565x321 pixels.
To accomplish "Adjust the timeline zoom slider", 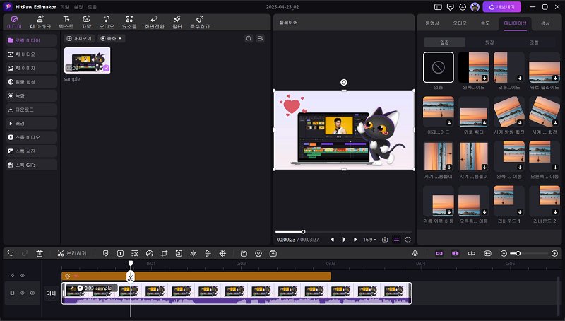I will click(x=529, y=254).
